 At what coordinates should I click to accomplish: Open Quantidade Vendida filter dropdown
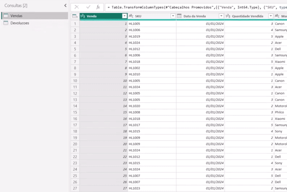tap(271, 16)
